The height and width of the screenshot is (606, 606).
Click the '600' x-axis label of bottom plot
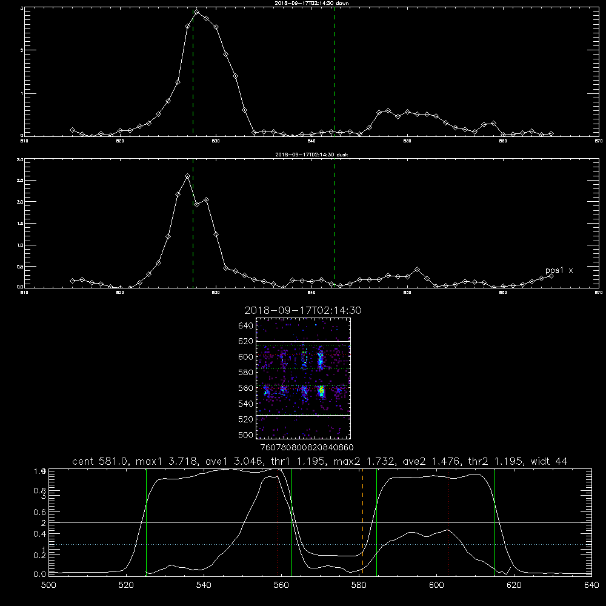(x=436, y=585)
